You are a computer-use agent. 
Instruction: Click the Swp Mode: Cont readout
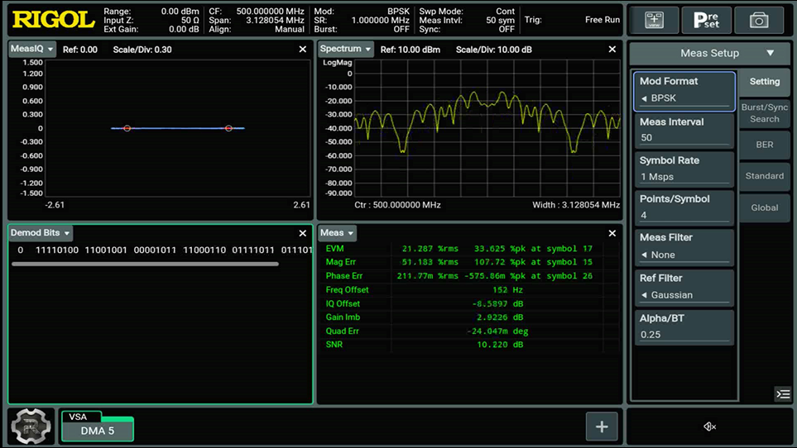pyautogui.click(x=467, y=12)
